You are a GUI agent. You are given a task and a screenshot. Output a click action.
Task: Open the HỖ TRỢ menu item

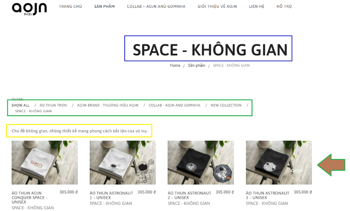tap(284, 7)
